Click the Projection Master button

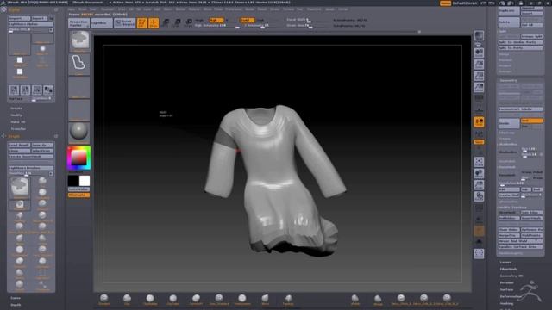pyautogui.click(x=78, y=23)
